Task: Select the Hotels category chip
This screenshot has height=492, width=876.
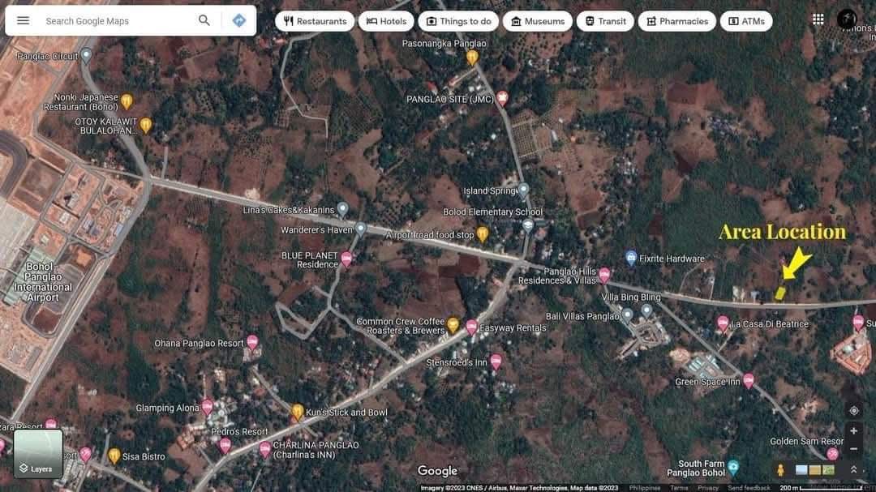Action: [386, 21]
